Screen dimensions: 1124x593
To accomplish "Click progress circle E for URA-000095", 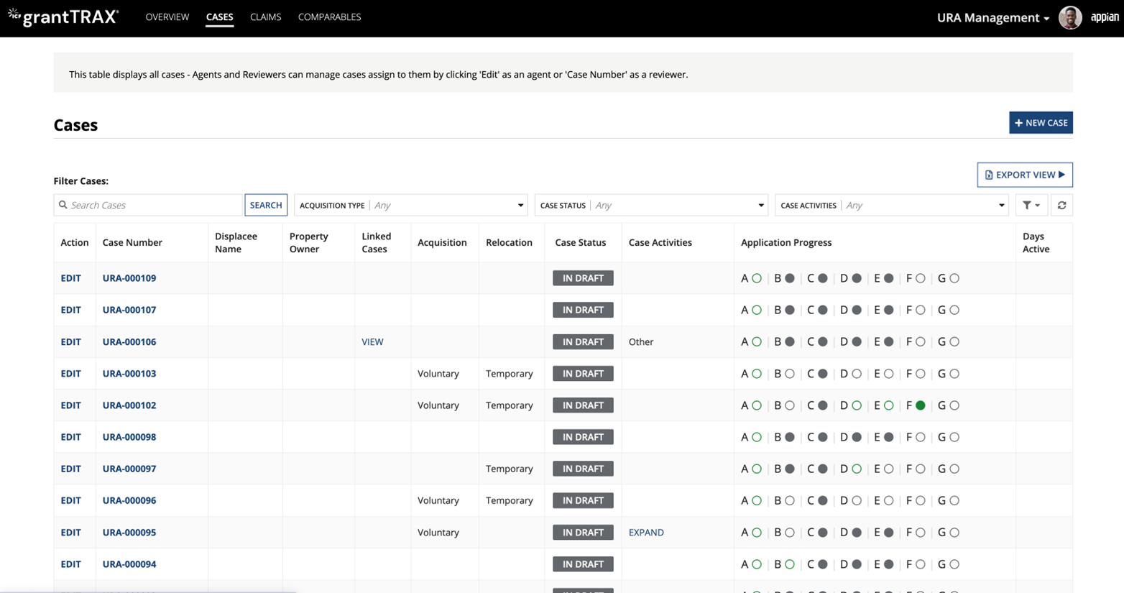I will pyautogui.click(x=889, y=533).
